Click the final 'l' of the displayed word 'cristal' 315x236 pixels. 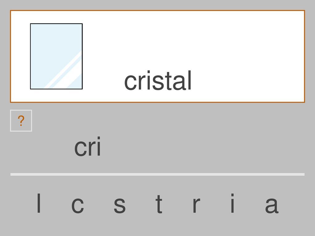[x=189, y=80]
